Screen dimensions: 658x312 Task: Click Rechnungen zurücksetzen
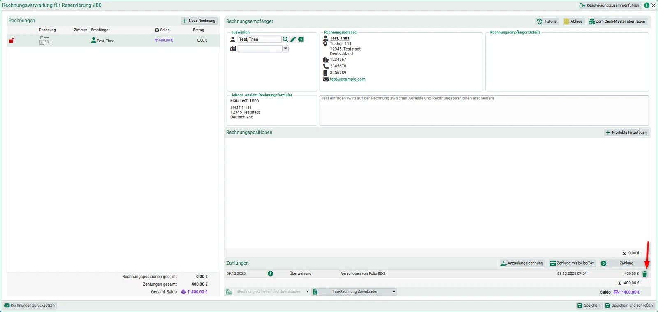pos(30,305)
